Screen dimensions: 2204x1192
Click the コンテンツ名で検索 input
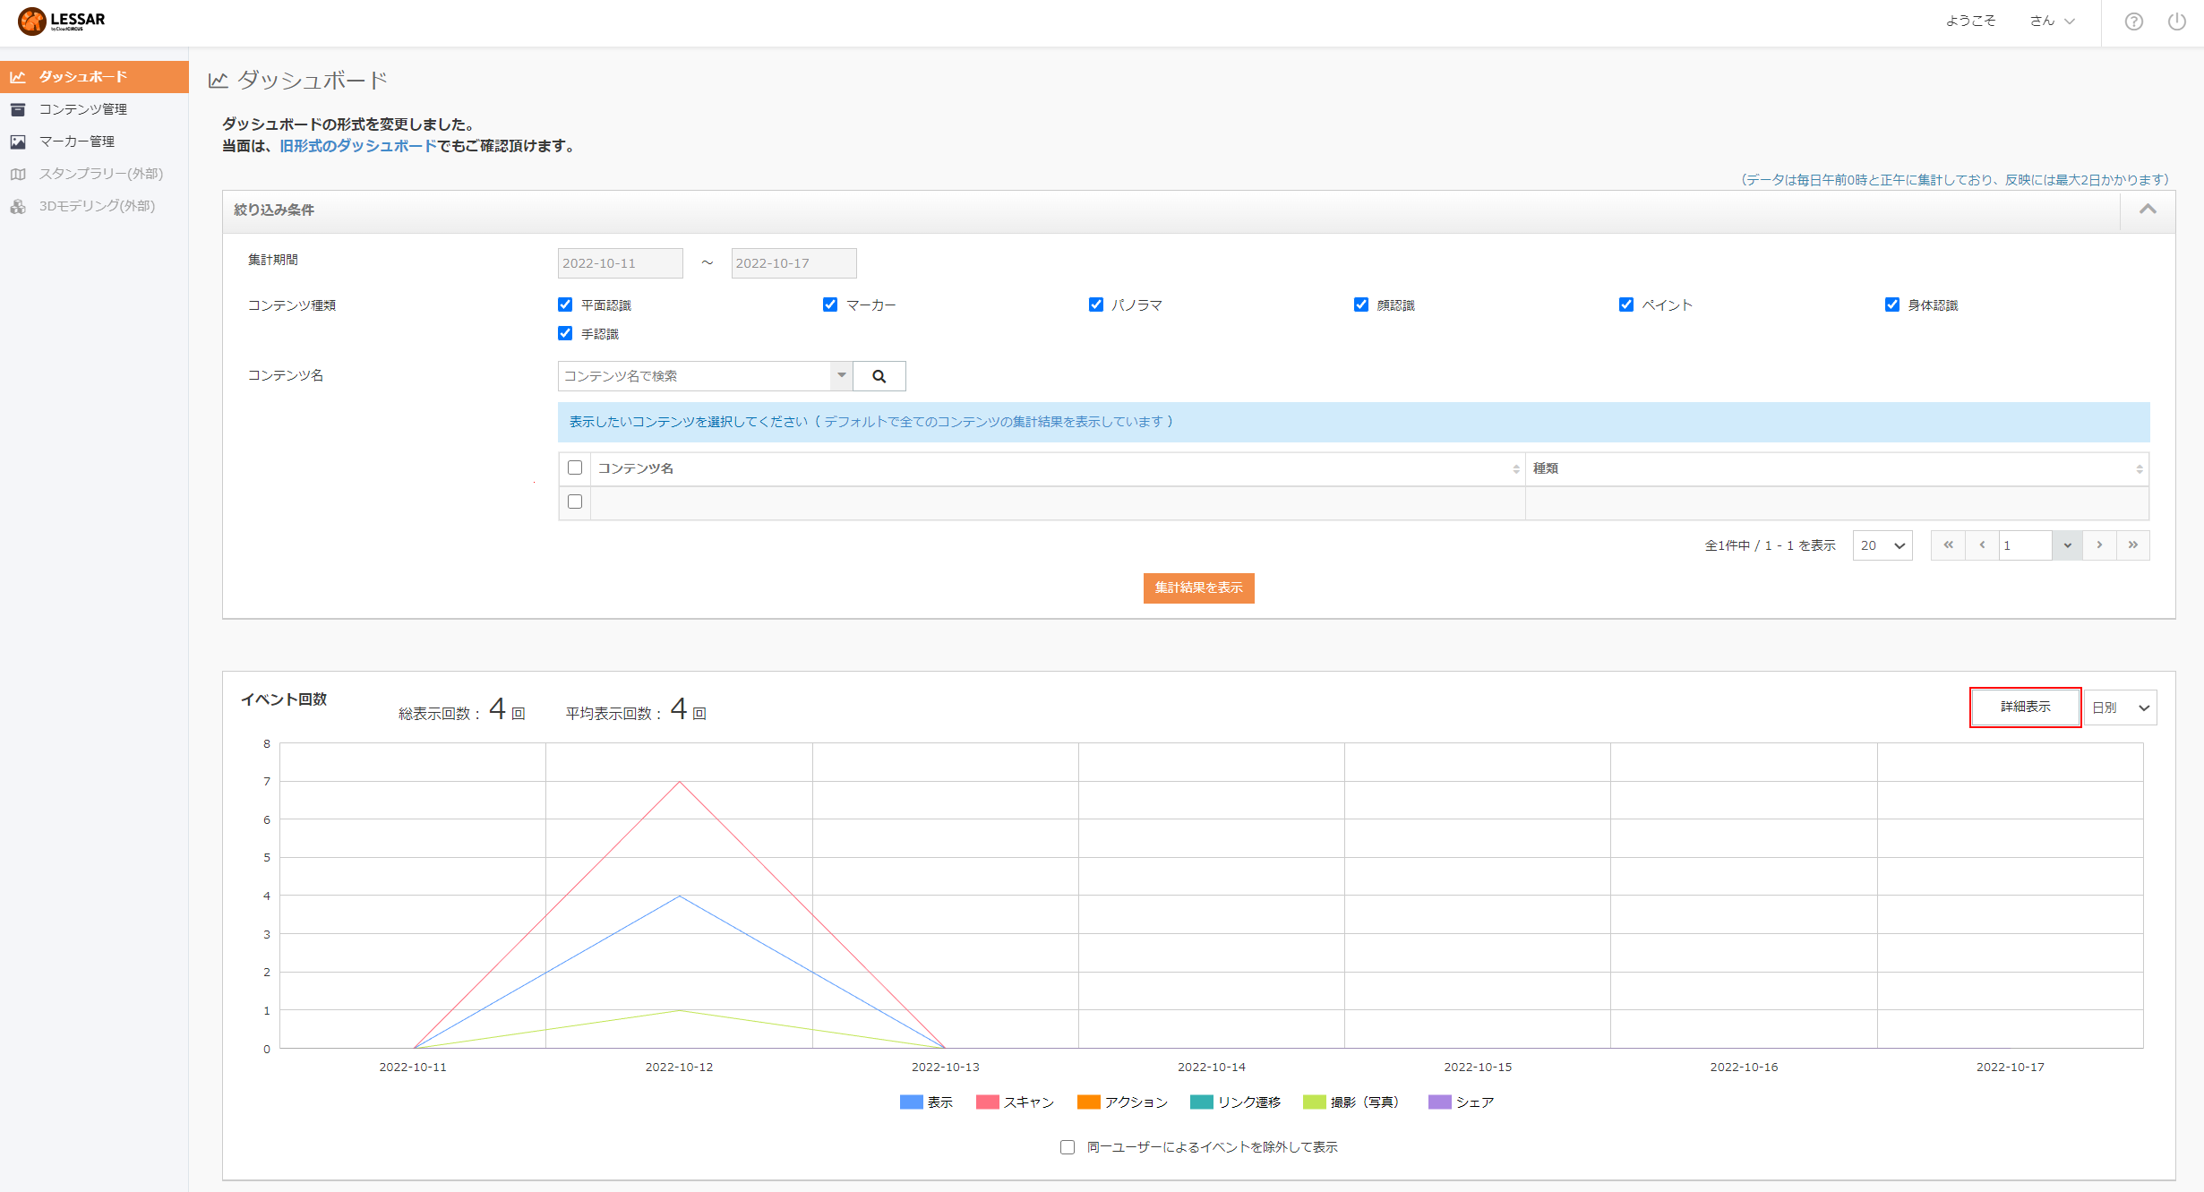click(695, 376)
